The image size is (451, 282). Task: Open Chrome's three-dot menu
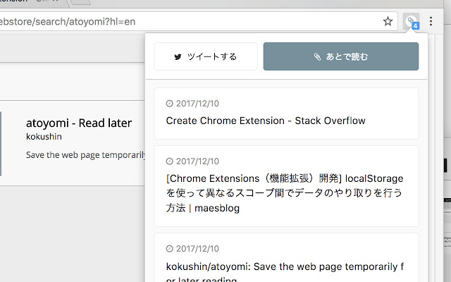pos(431,22)
